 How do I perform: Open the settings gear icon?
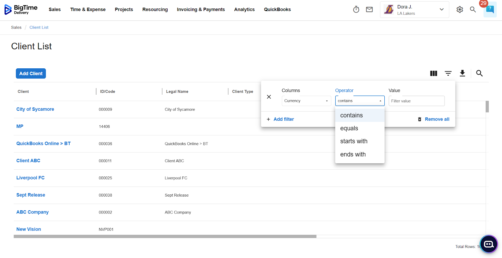(460, 9)
